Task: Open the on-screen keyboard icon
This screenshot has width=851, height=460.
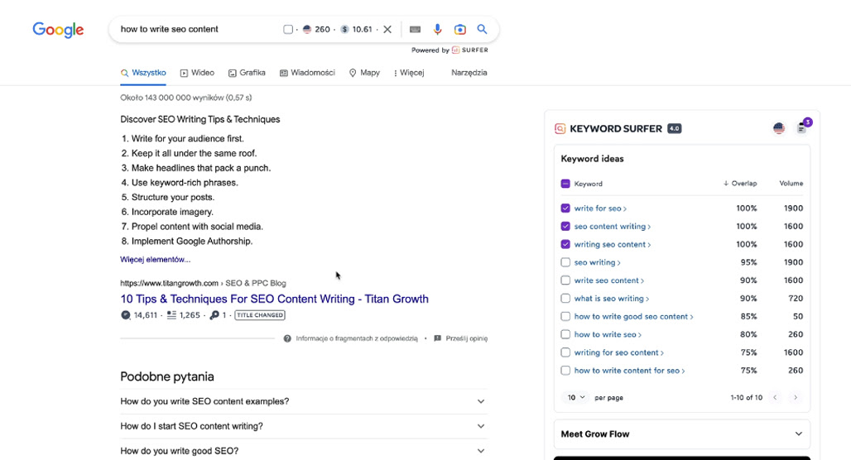Action: 416,29
